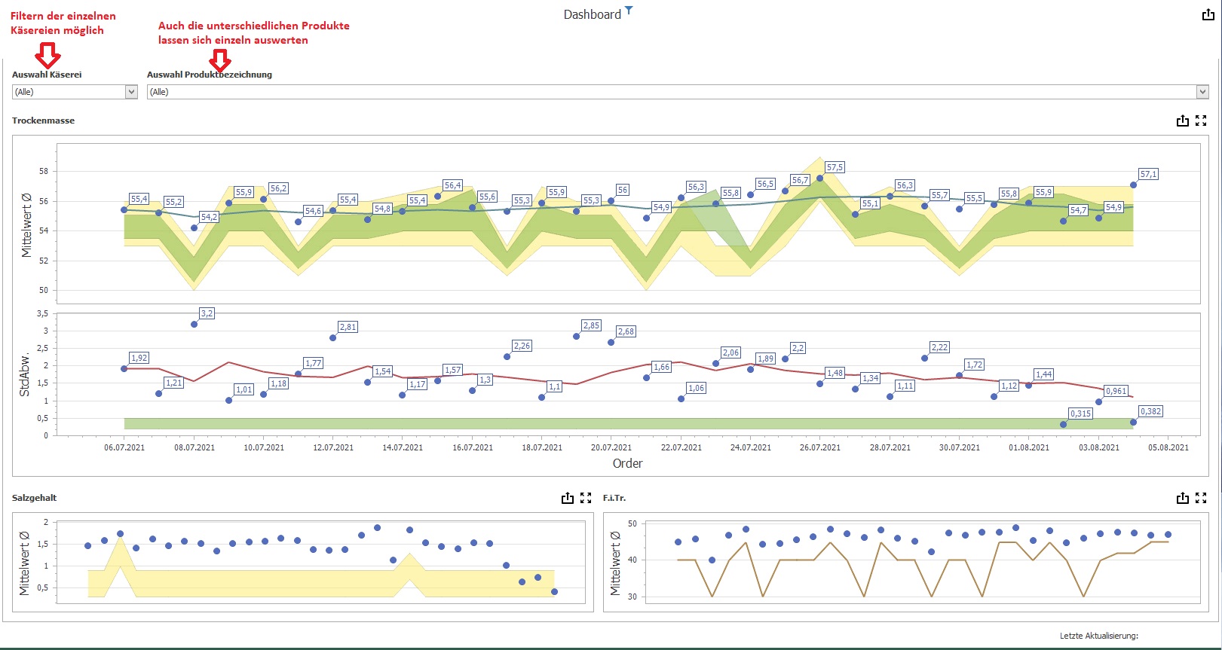
Task: Export the Salzgehalt chart
Action: coord(568,498)
